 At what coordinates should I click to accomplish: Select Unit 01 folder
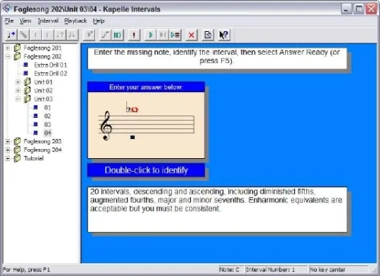[x=43, y=82]
